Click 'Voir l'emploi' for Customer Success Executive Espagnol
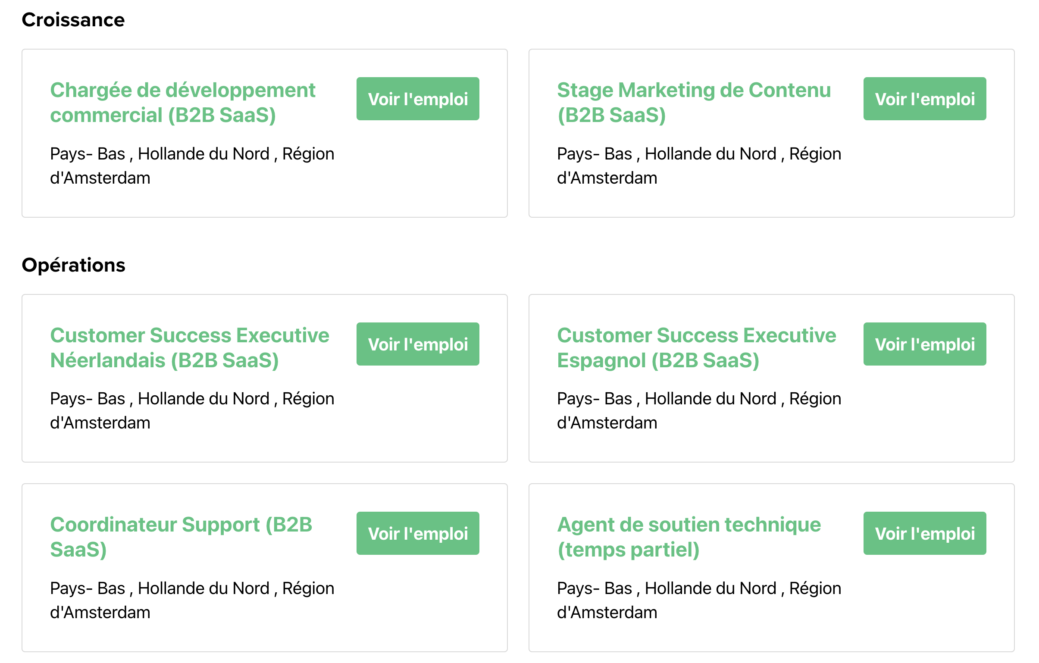 pos(924,344)
